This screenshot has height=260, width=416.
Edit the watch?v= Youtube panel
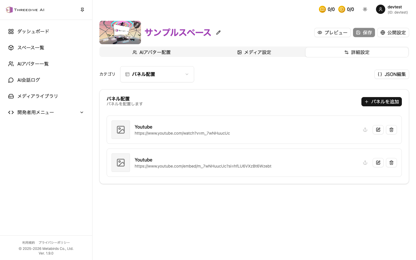(x=378, y=130)
